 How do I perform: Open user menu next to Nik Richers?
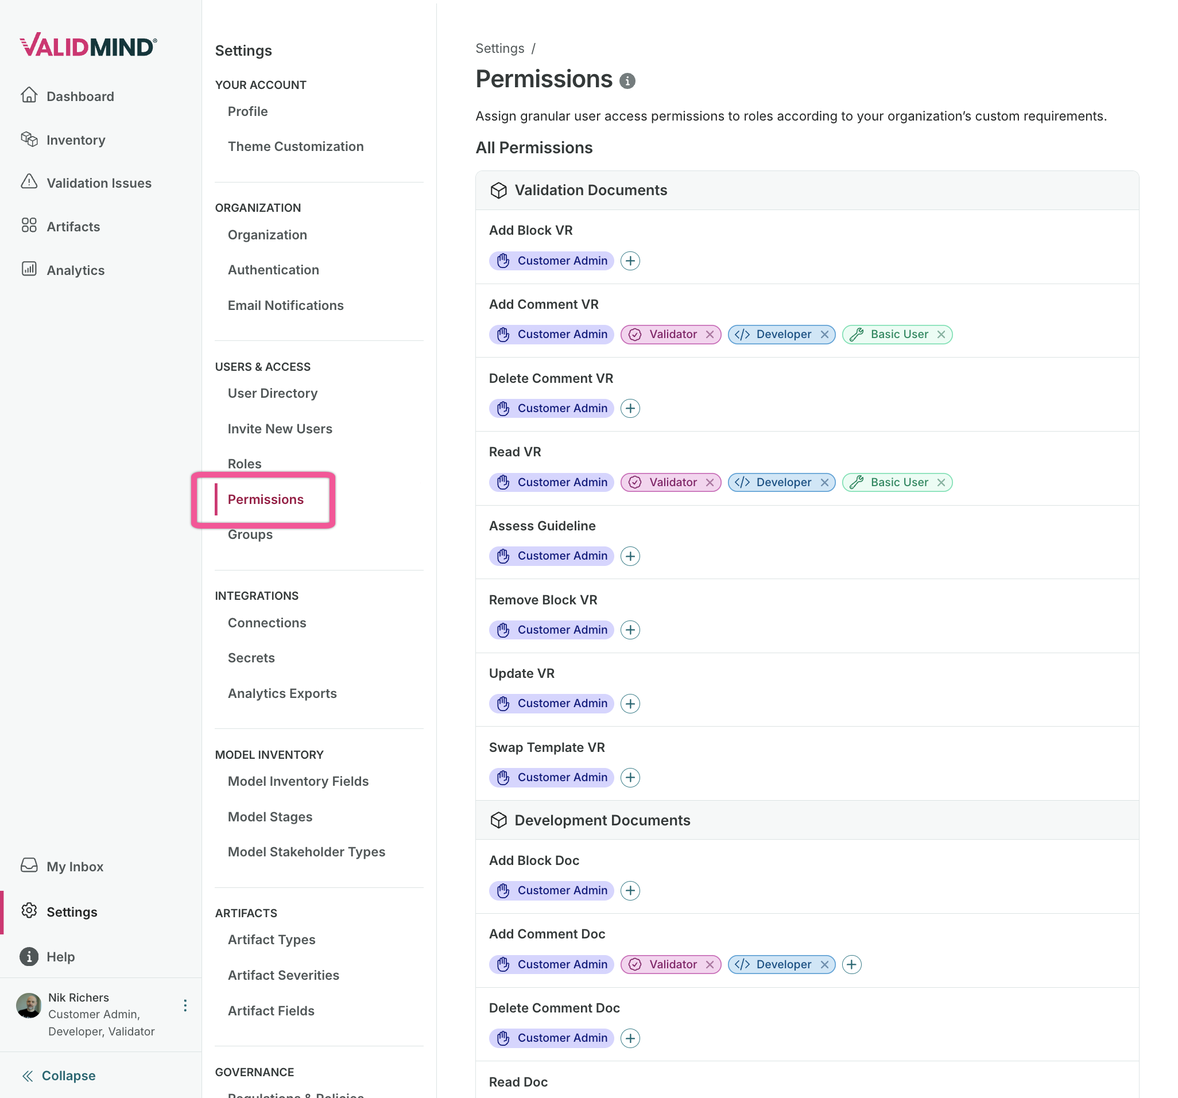point(185,1006)
